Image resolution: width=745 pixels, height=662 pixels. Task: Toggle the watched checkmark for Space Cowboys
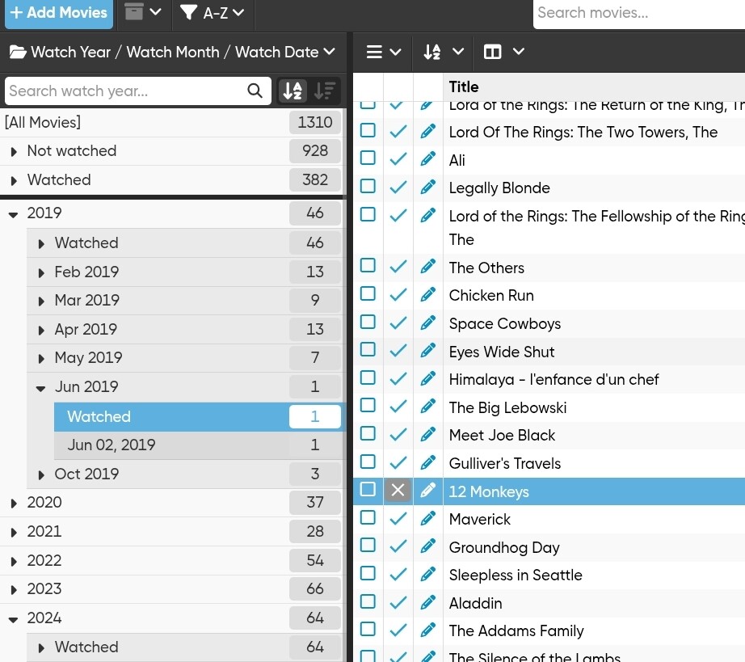[x=398, y=323]
